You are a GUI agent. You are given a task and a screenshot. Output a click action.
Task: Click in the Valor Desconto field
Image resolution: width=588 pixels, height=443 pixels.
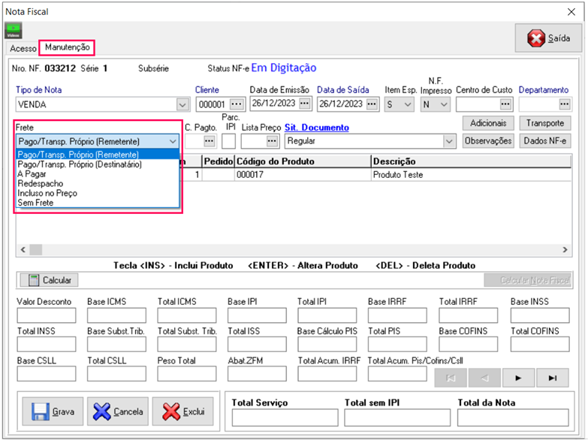tap(47, 315)
